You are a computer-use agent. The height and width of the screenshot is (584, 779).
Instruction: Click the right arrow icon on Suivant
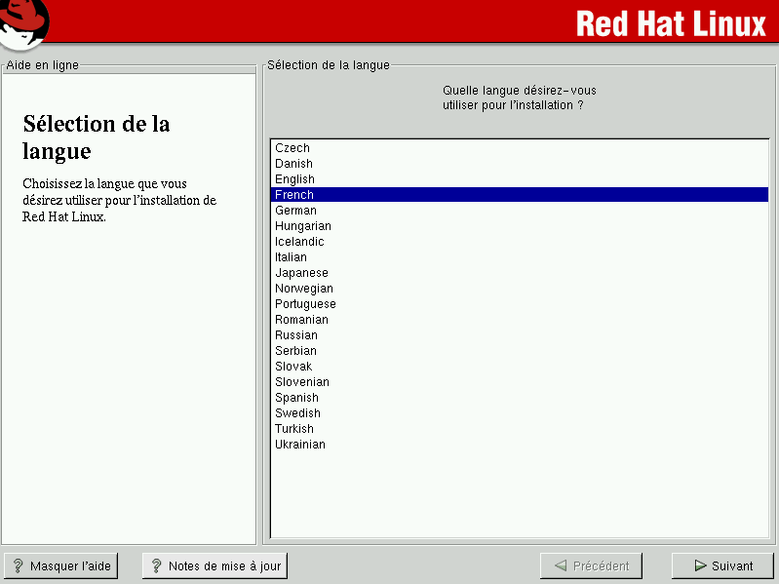tap(700, 565)
